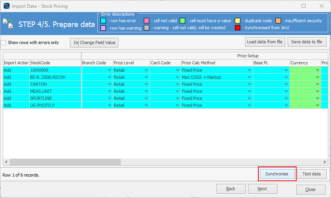Viewport: 331px width, 198px height.
Task: Open Price Level dropdown for 15W0909 row
Action: point(146,70)
